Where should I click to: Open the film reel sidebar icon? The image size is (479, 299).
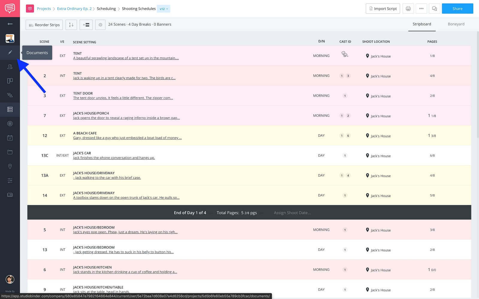10,124
